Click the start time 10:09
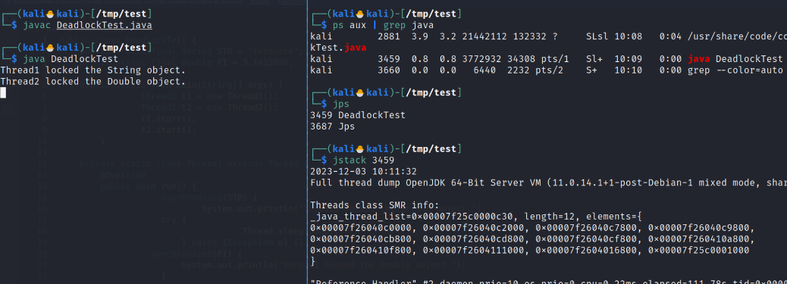787x284 pixels. [628, 59]
